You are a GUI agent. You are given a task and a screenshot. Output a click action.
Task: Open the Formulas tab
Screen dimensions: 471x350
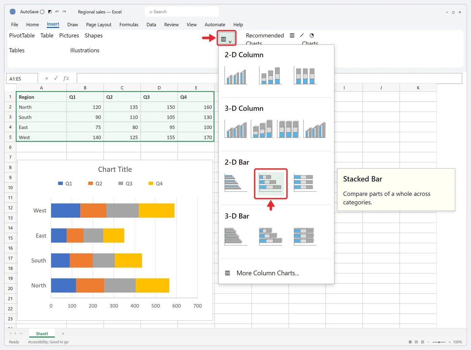(x=129, y=25)
